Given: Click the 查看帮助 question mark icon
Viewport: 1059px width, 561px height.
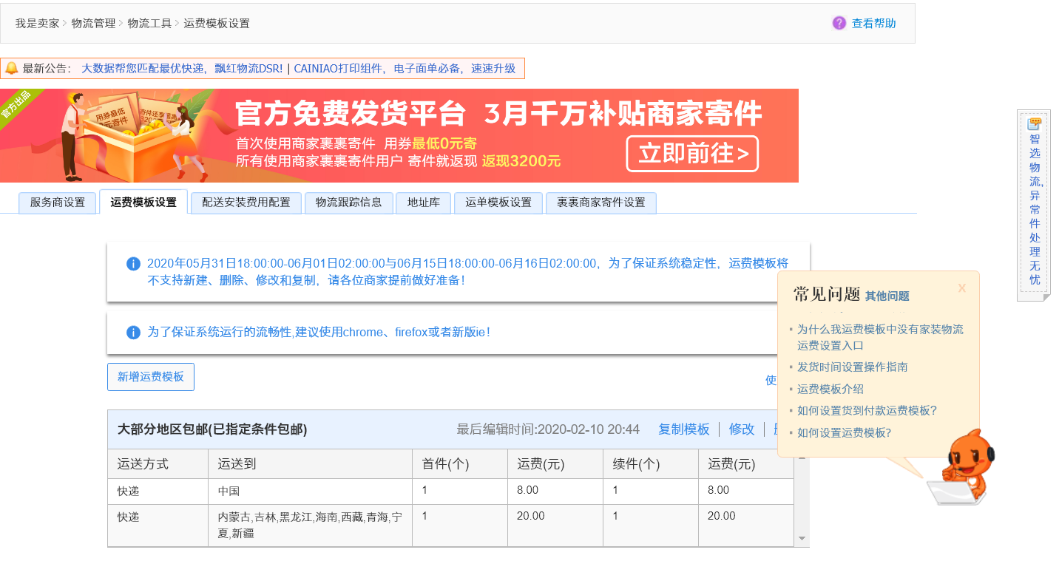Looking at the screenshot, I should pos(838,23).
